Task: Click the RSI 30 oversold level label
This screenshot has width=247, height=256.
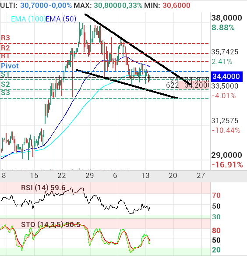Action: click(216, 217)
